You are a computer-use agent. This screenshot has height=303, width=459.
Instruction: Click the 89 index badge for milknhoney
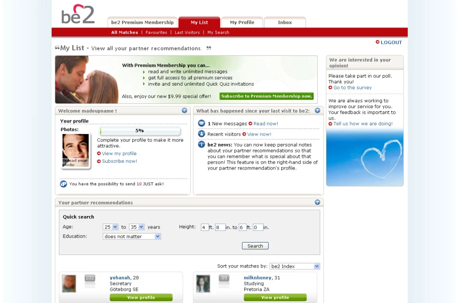(x=224, y=278)
